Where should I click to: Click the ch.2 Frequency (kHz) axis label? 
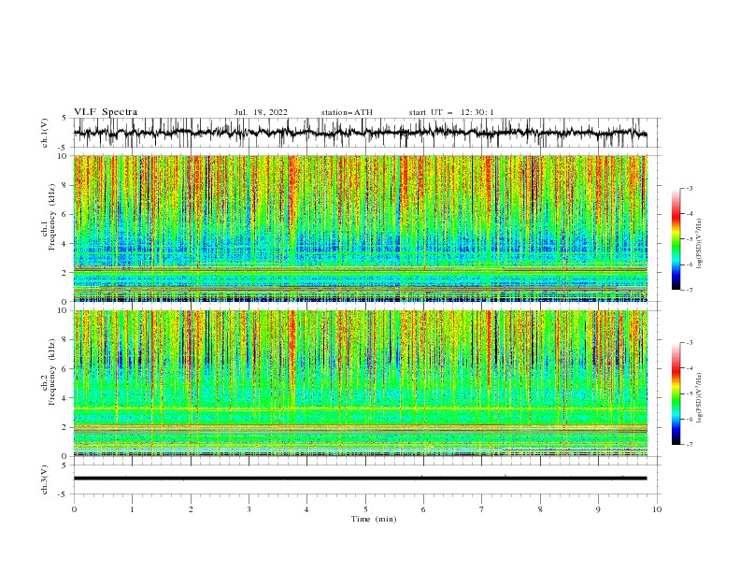49,371
